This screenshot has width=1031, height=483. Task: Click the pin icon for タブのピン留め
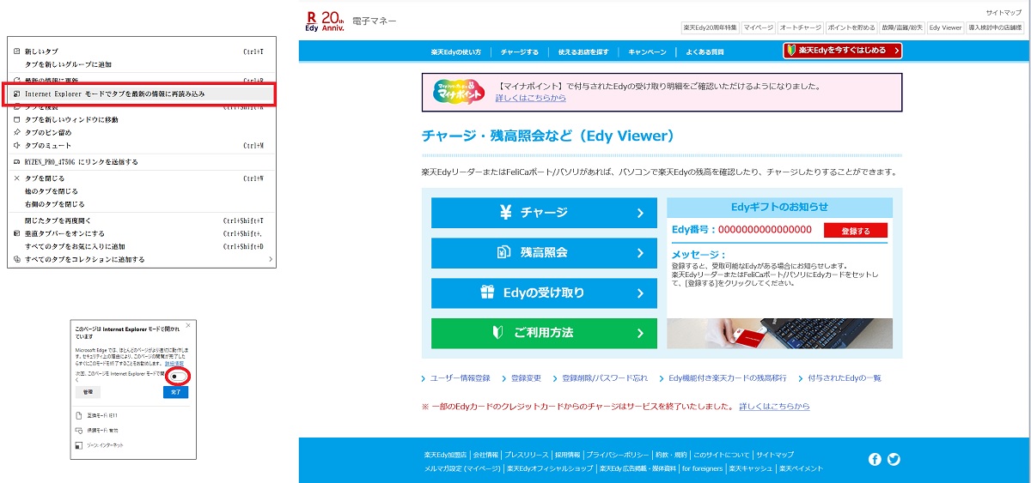[16, 133]
